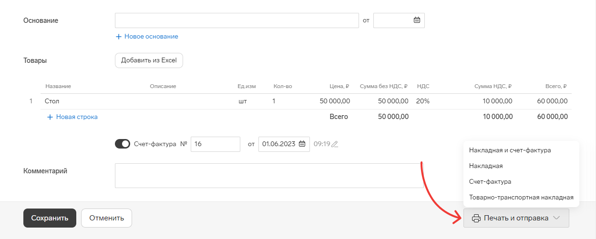Click the plus icon of Новая строка
The height and width of the screenshot is (239, 596).
coord(50,117)
